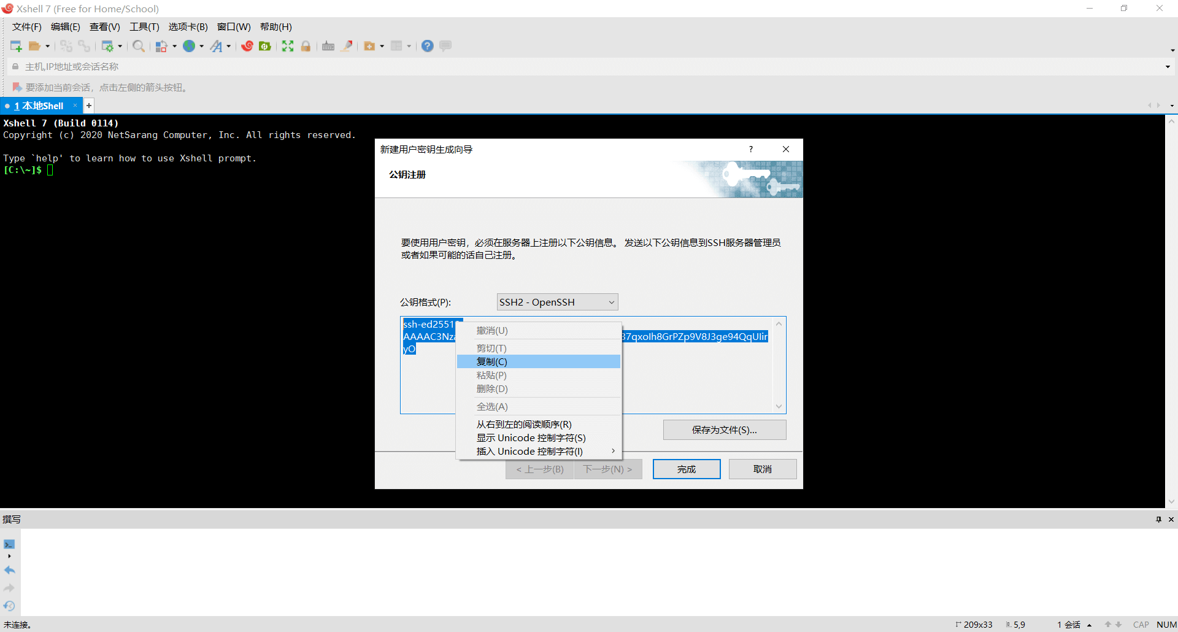Click the green globe encoding icon

pyautogui.click(x=189, y=46)
